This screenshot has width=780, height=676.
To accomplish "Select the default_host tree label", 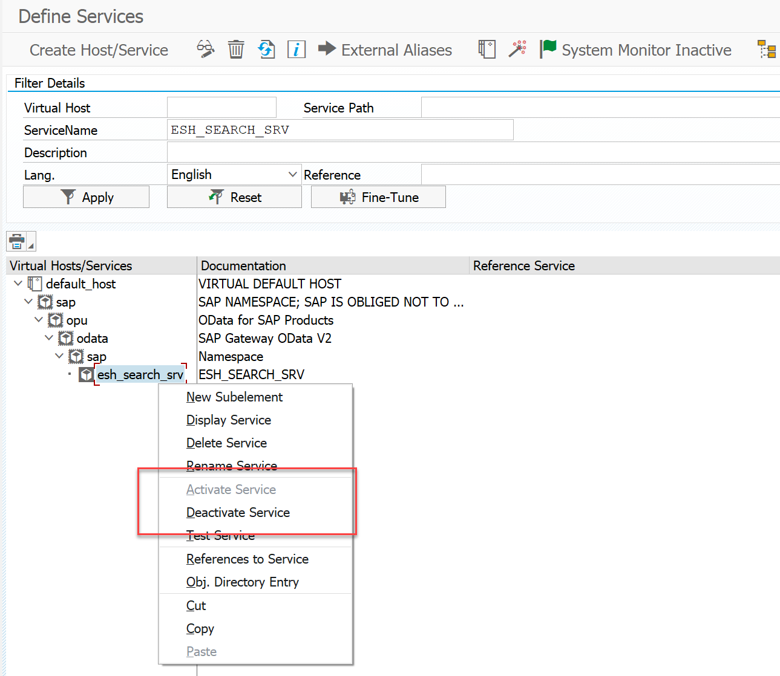I will [x=80, y=284].
